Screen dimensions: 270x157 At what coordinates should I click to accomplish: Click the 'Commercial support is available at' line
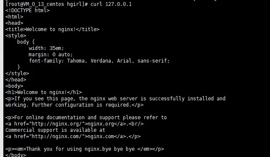[x=55, y=130]
